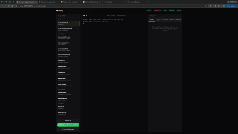
Task: Select the VulnerableBlind challenge
Action: (x=68, y=49)
